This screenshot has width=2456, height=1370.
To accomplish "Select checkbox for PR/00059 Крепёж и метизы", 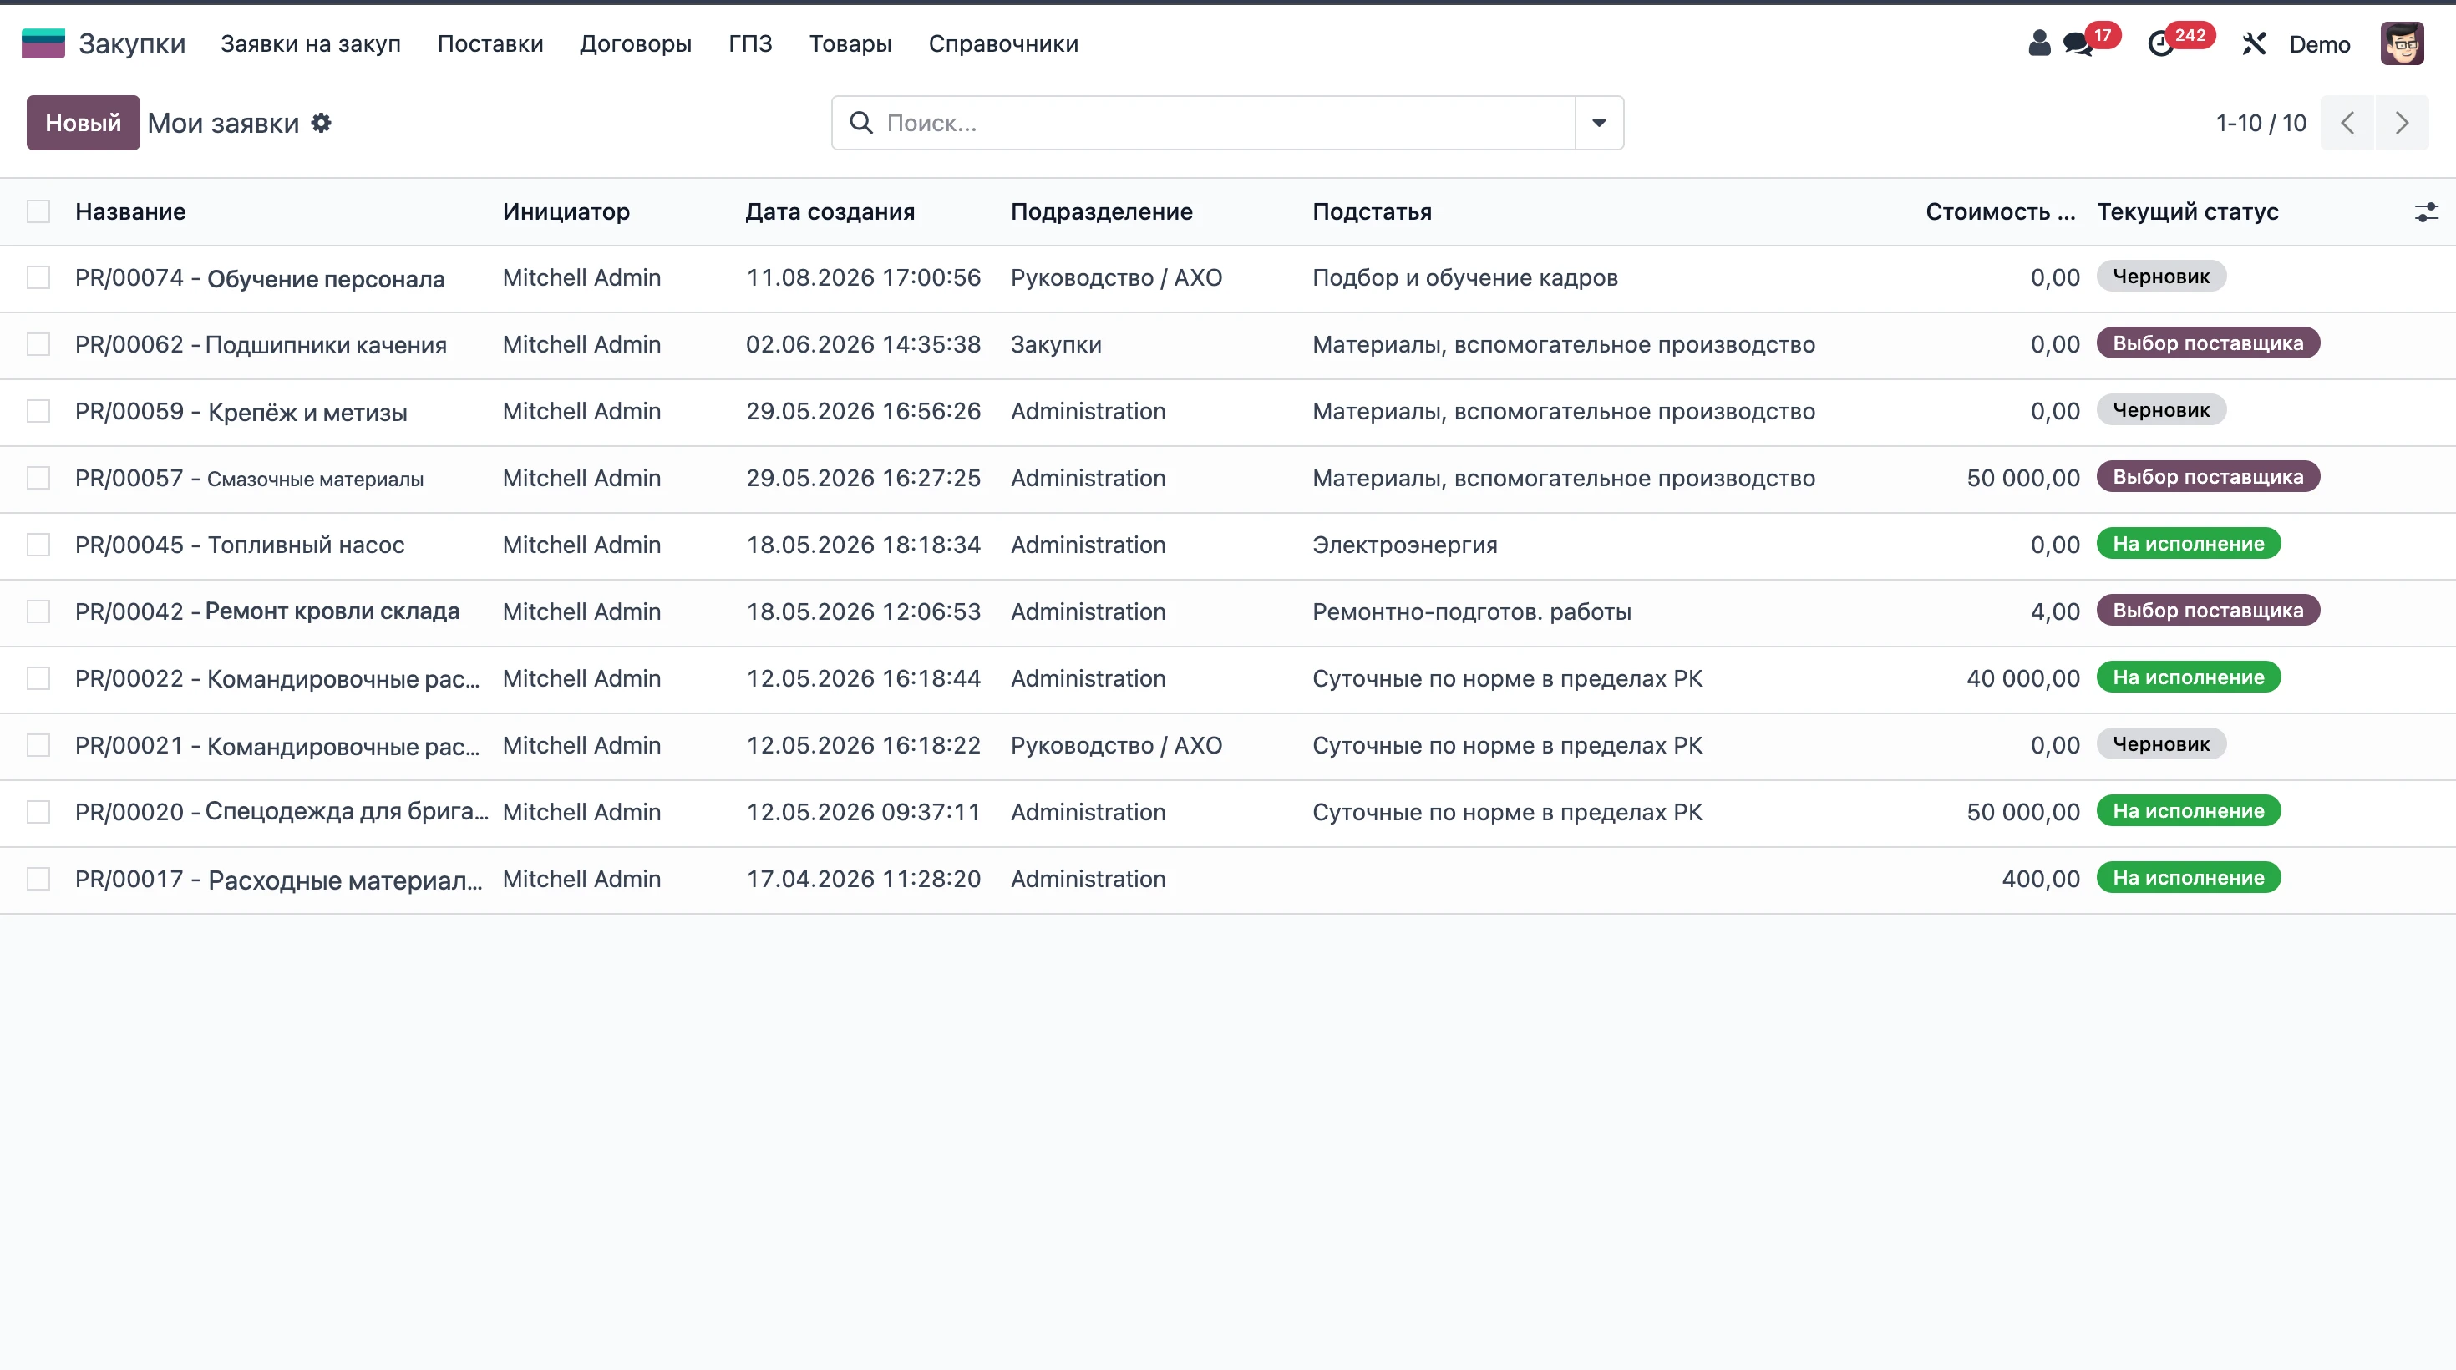I will point(38,412).
